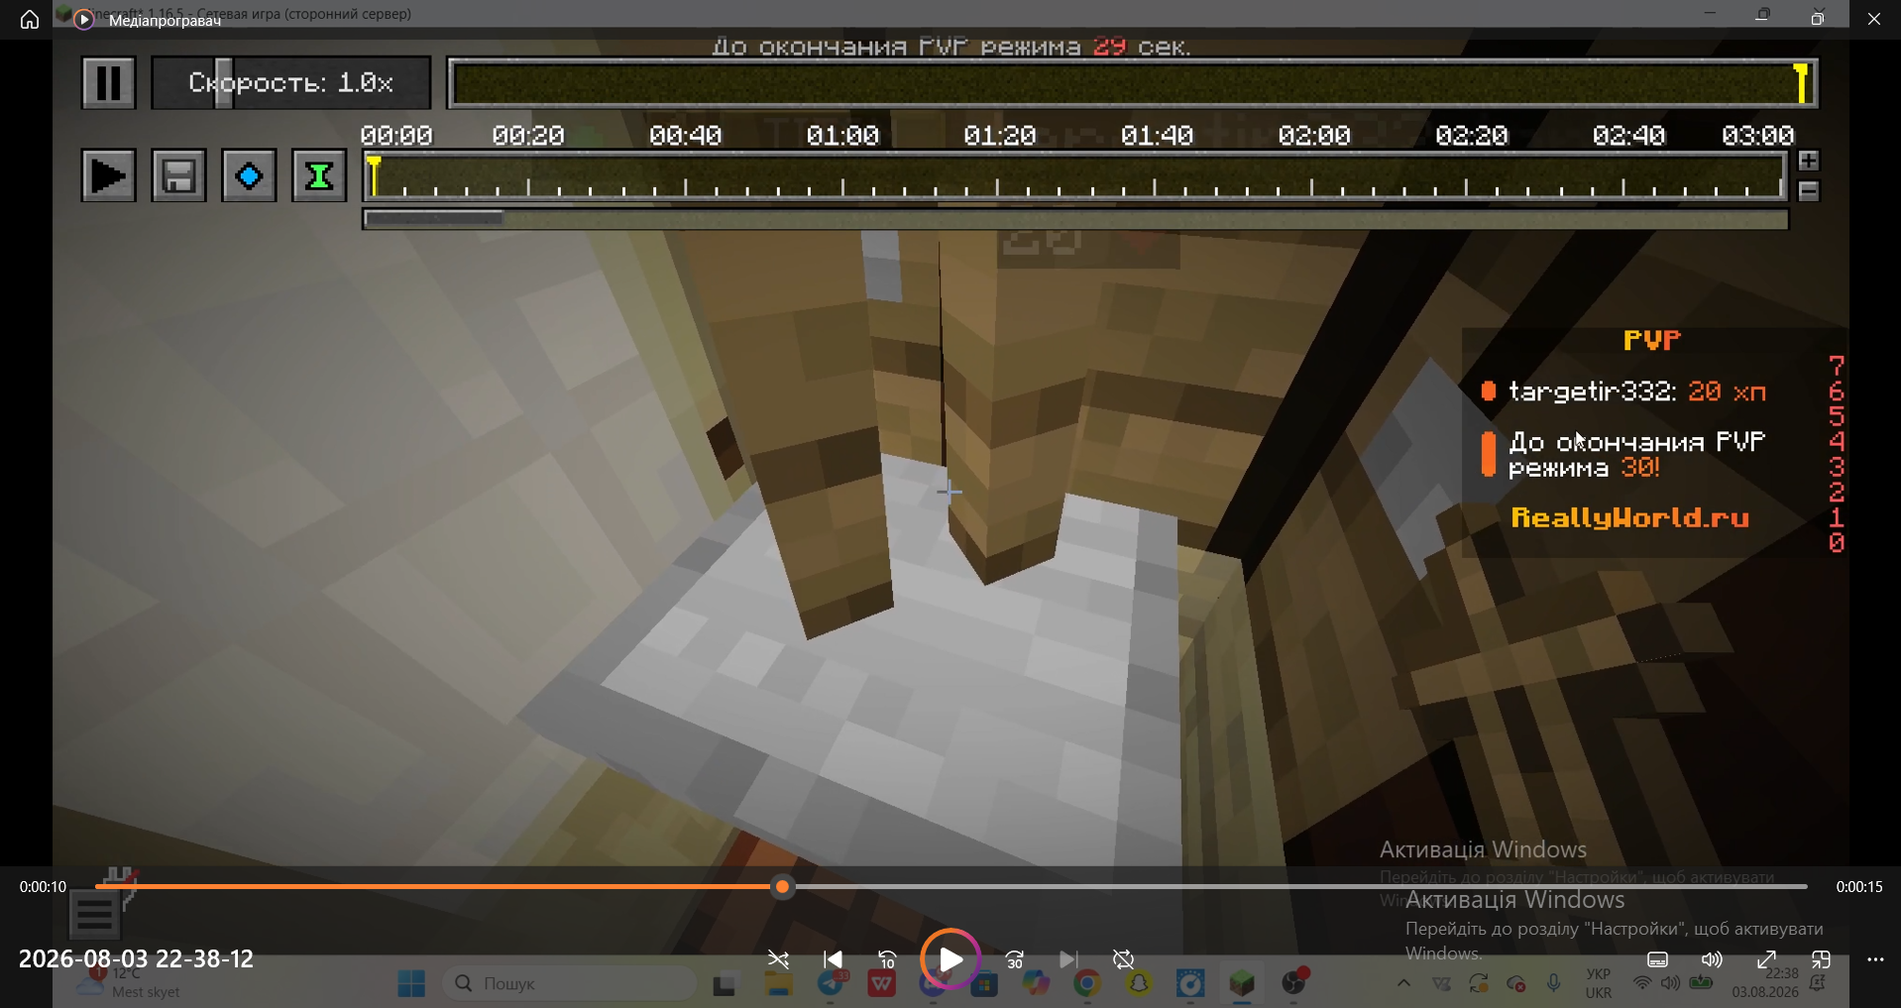Click the hamburger menu icon in the video
The width and height of the screenshot is (1901, 1008).
94,915
